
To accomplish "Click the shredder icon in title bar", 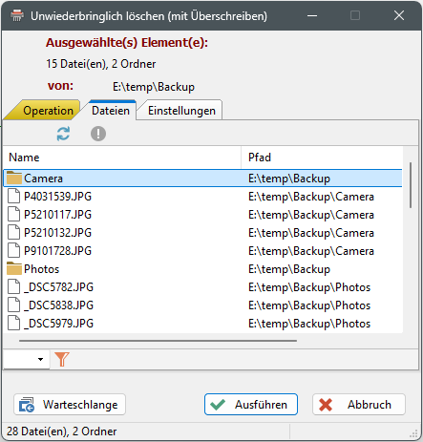I will (x=17, y=15).
